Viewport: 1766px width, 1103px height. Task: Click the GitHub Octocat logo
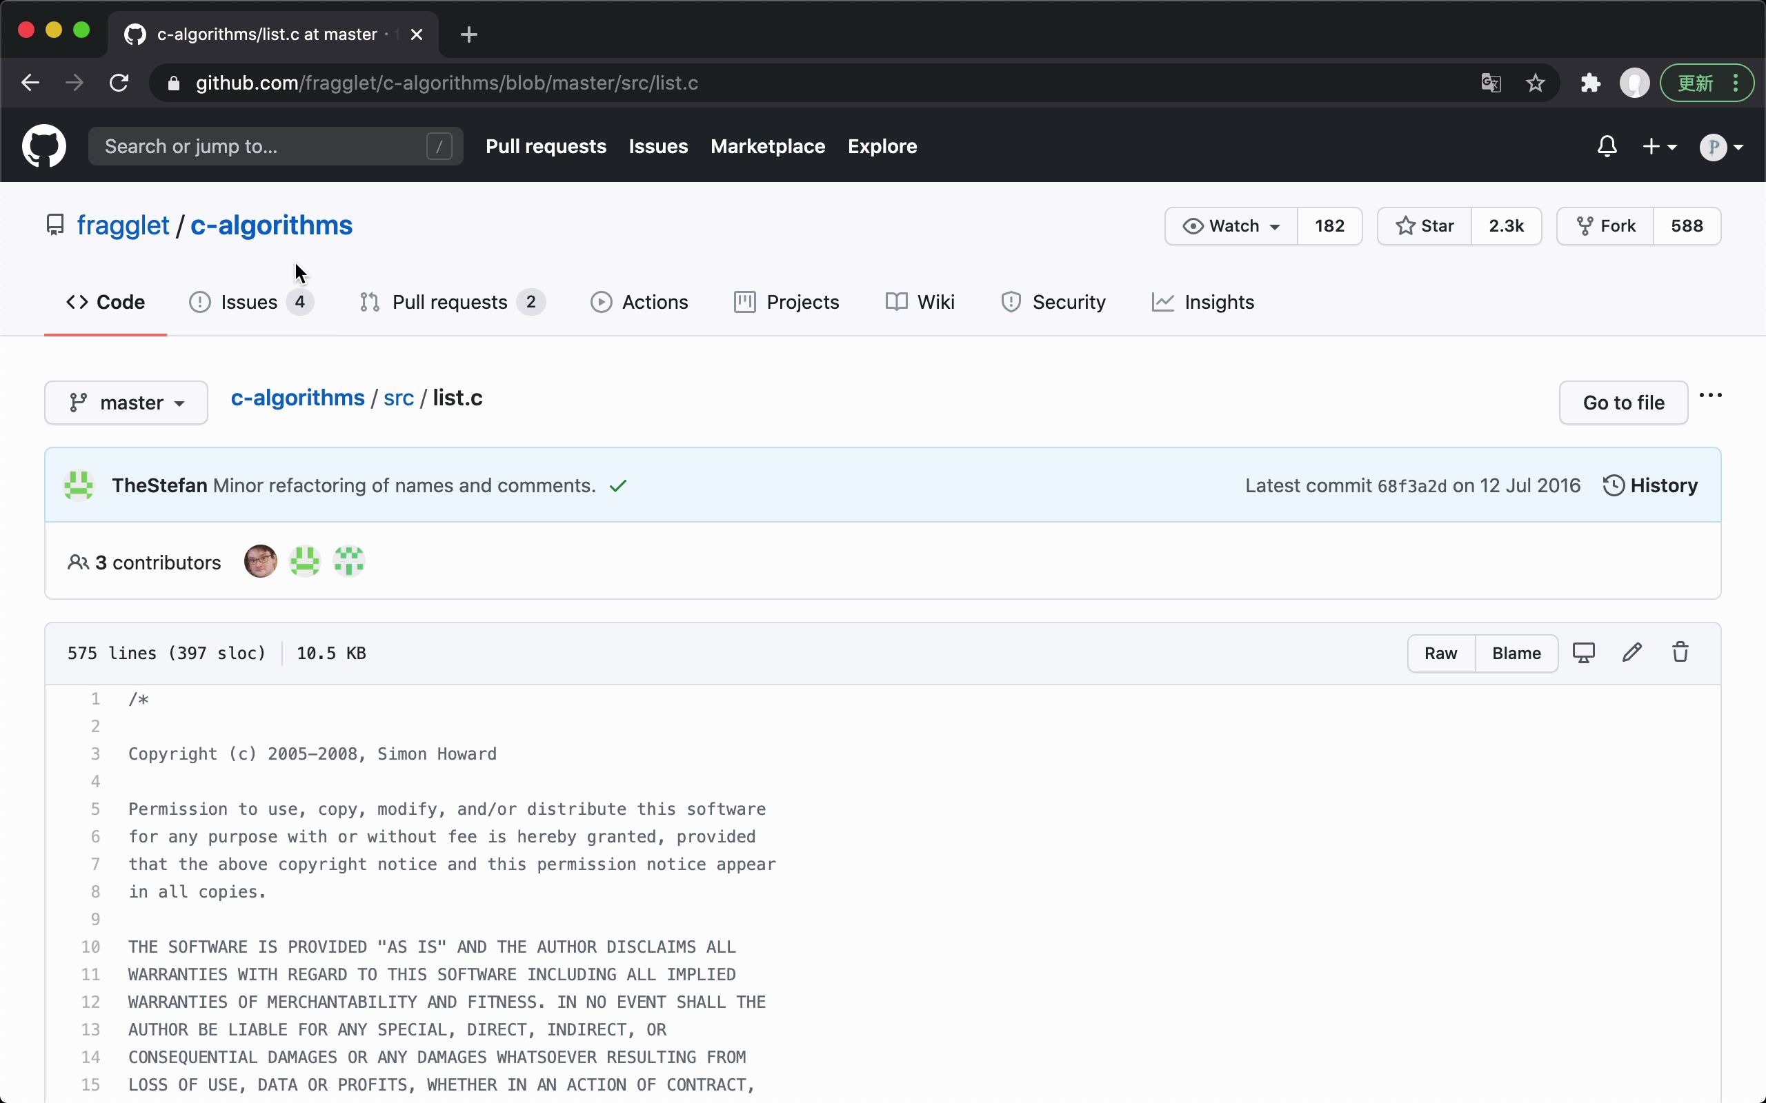pos(43,146)
